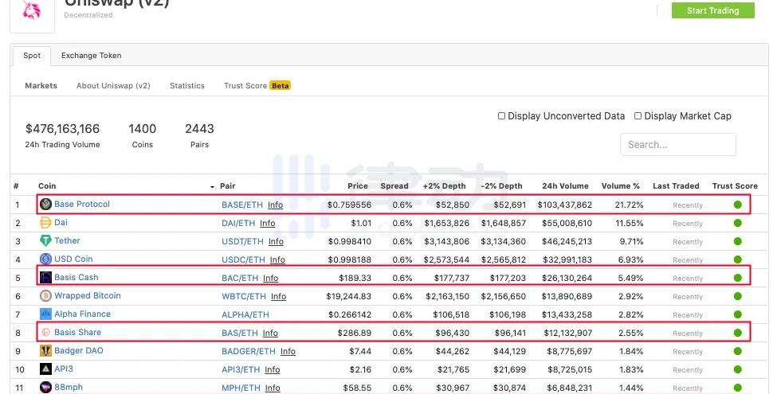The image size is (781, 394).
Task: Click Tether row green trust score dot
Action: [738, 241]
